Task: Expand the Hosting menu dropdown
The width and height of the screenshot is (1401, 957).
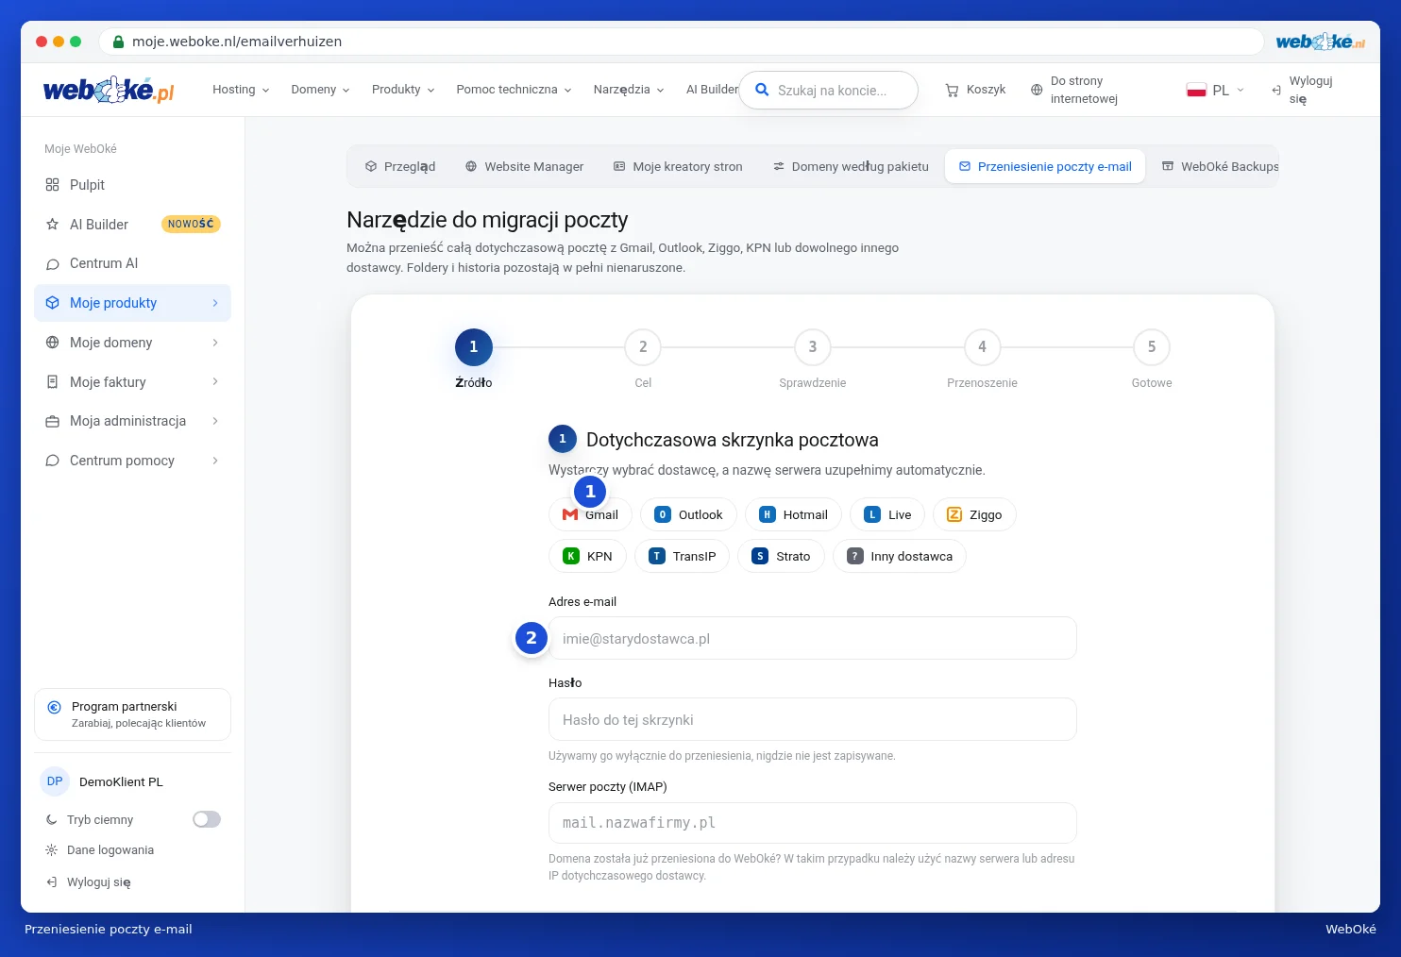Action: [x=241, y=90]
